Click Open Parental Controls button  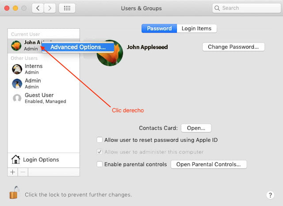tap(208, 164)
